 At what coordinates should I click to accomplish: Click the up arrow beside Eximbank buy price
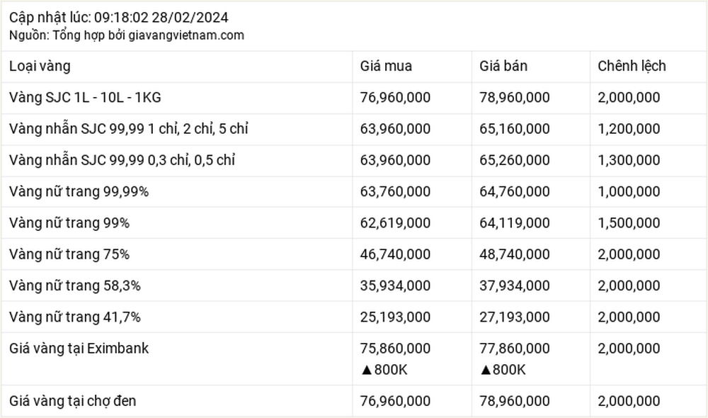pos(367,370)
